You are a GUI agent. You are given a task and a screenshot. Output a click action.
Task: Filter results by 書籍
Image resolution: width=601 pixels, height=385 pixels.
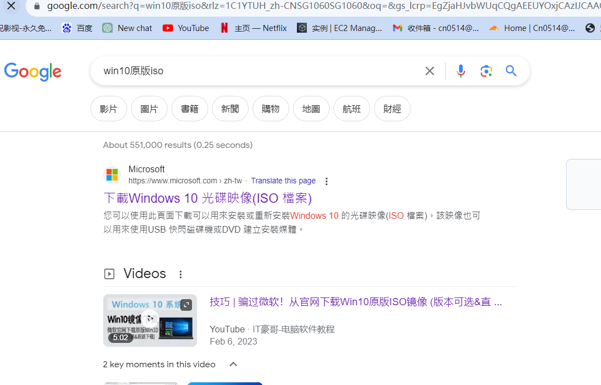coord(190,109)
